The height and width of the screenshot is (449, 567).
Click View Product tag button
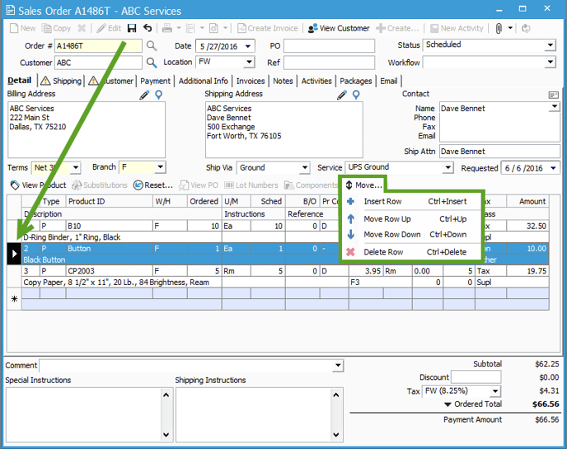point(39,185)
